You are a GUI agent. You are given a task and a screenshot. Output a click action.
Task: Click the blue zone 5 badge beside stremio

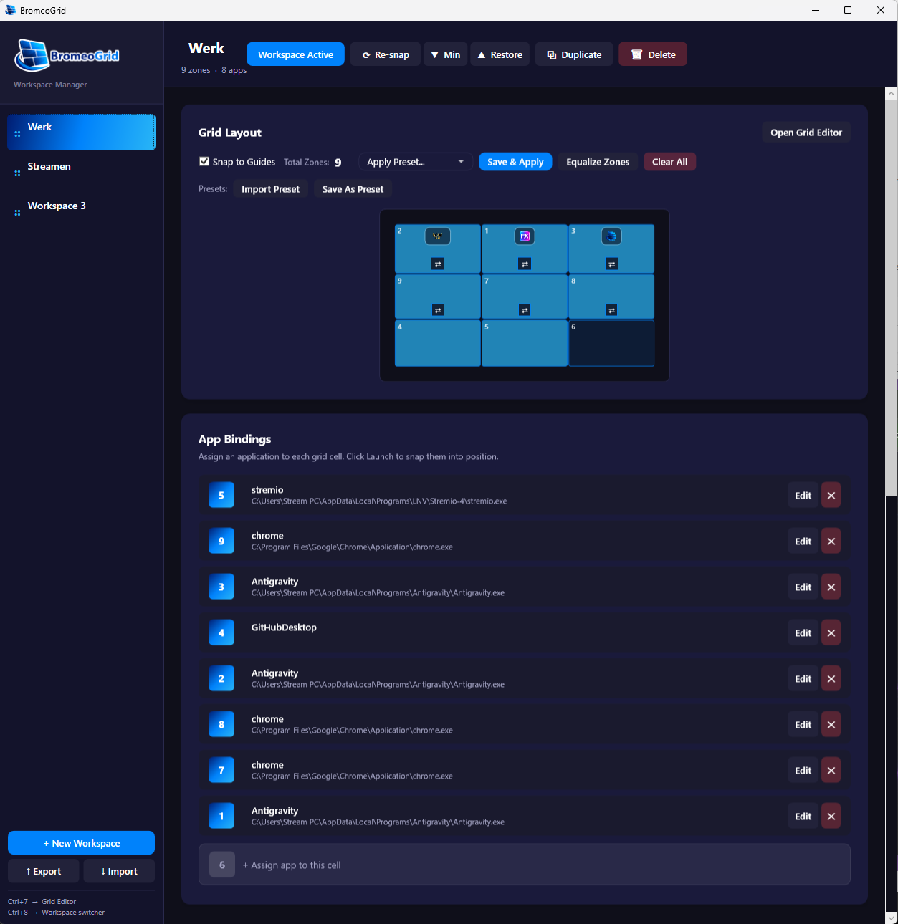click(x=221, y=495)
